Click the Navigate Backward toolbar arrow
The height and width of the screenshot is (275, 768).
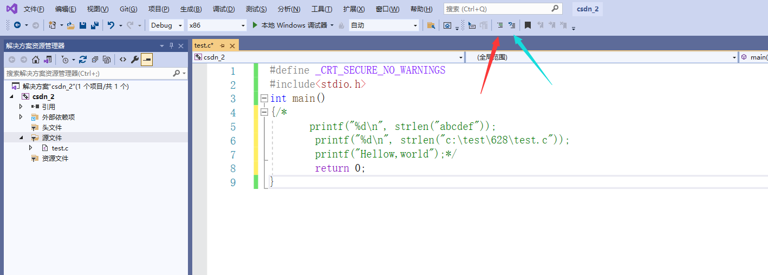17,25
